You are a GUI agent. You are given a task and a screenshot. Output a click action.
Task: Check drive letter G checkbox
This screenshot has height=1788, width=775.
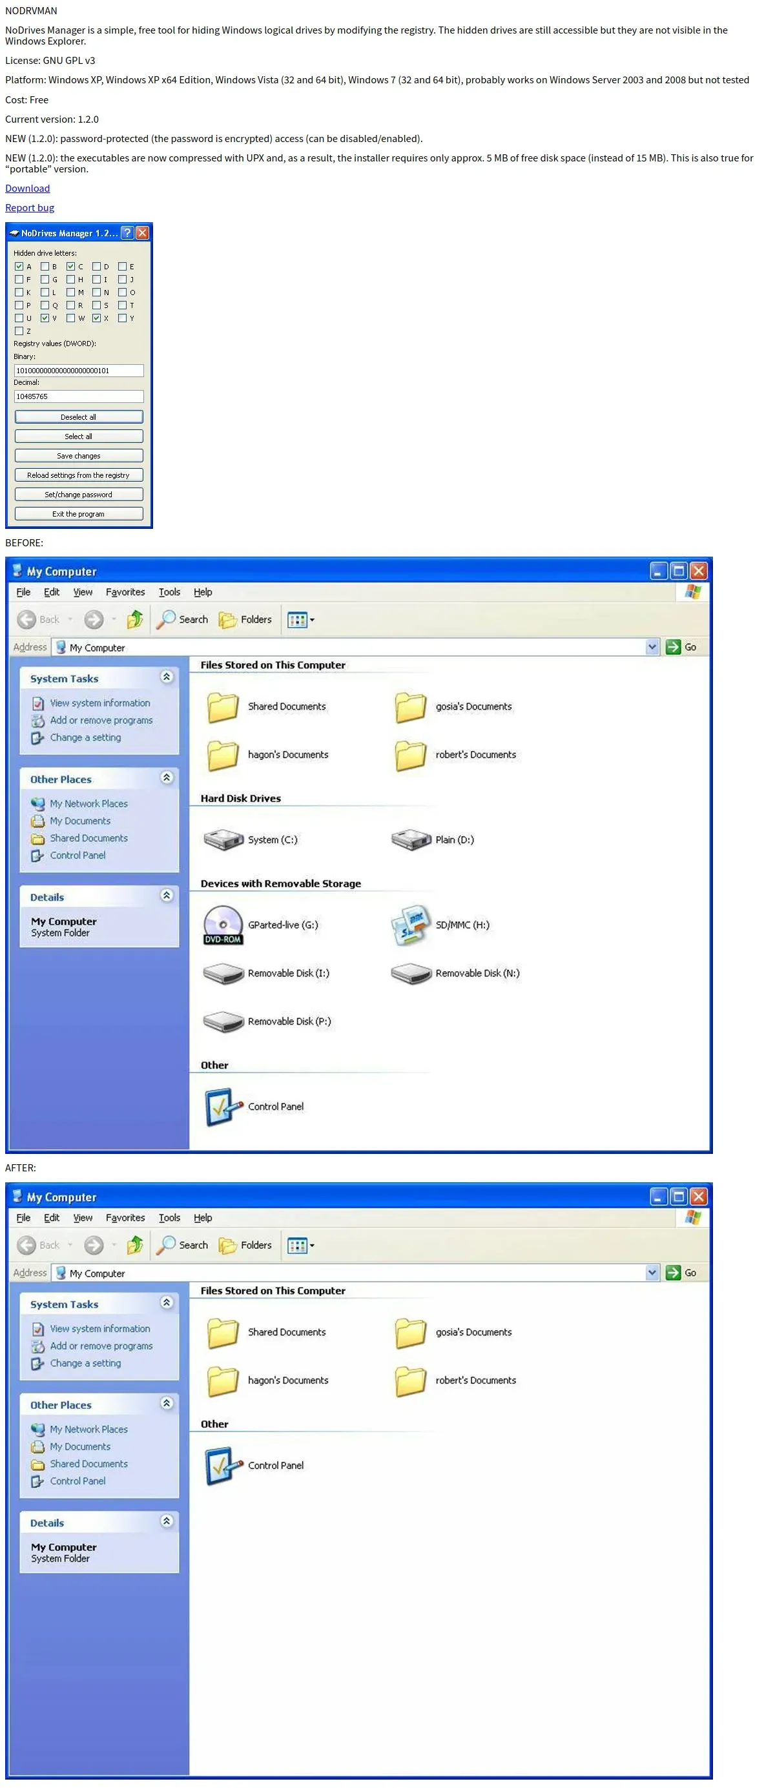(45, 280)
